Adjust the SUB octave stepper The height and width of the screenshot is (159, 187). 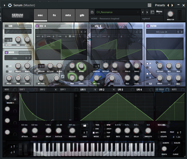click(x=8, y=40)
